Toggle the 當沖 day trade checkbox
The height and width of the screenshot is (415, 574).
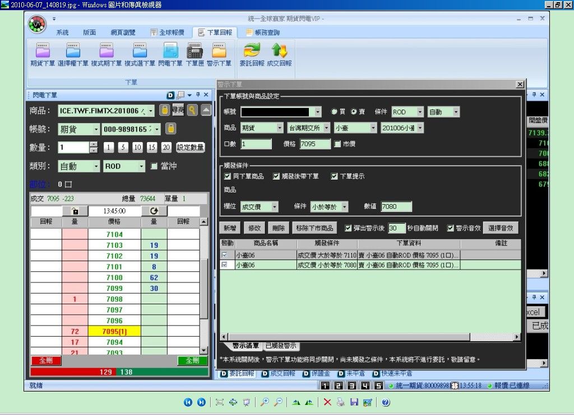[154, 166]
